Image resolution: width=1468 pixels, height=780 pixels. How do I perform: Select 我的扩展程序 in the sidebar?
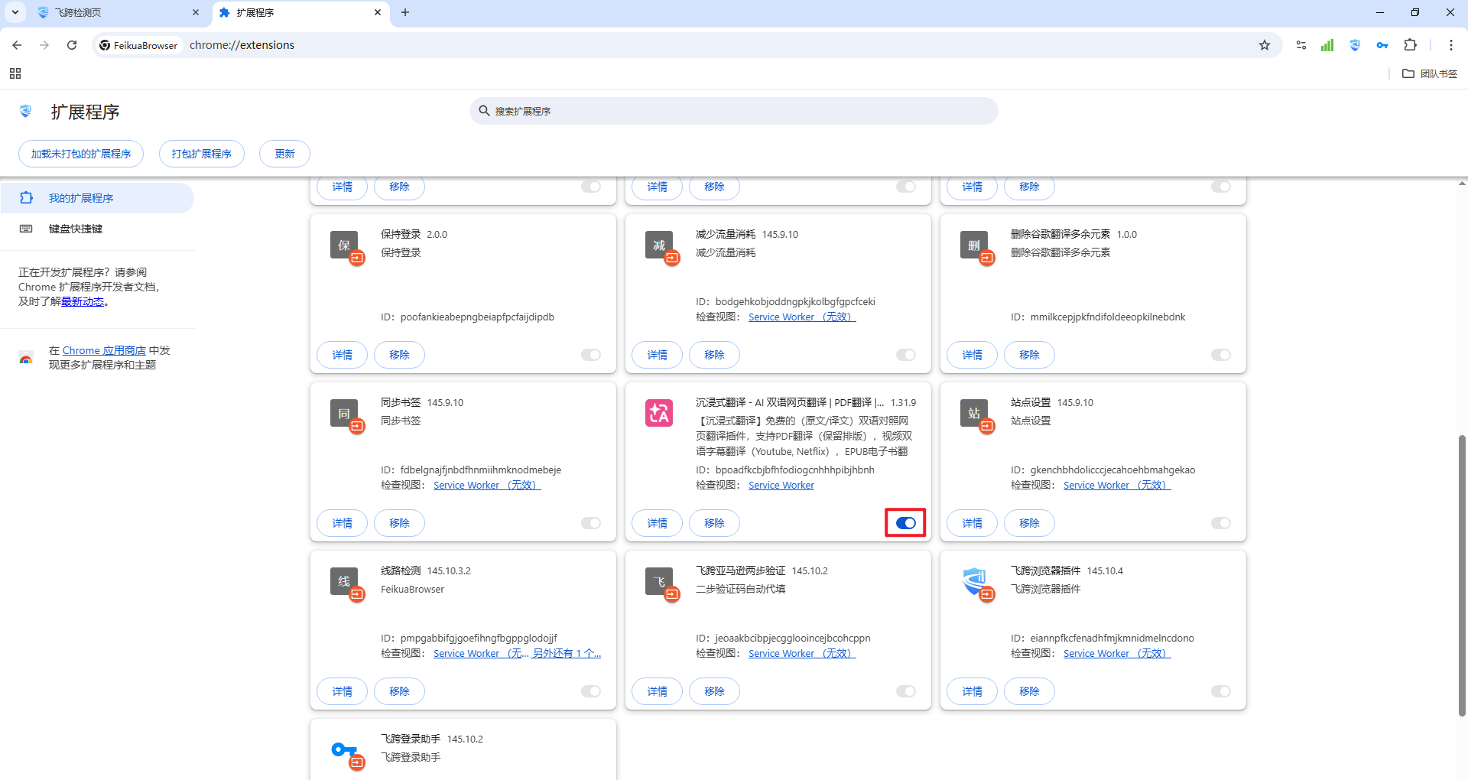pos(97,198)
